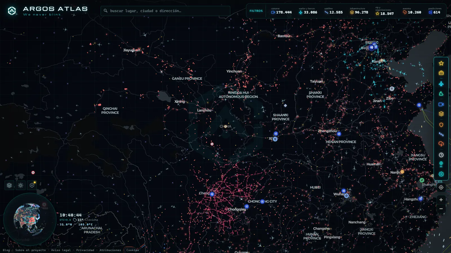The image size is (451, 253).
Task: Open the storm events icon in sidebar
Action: 441,144
